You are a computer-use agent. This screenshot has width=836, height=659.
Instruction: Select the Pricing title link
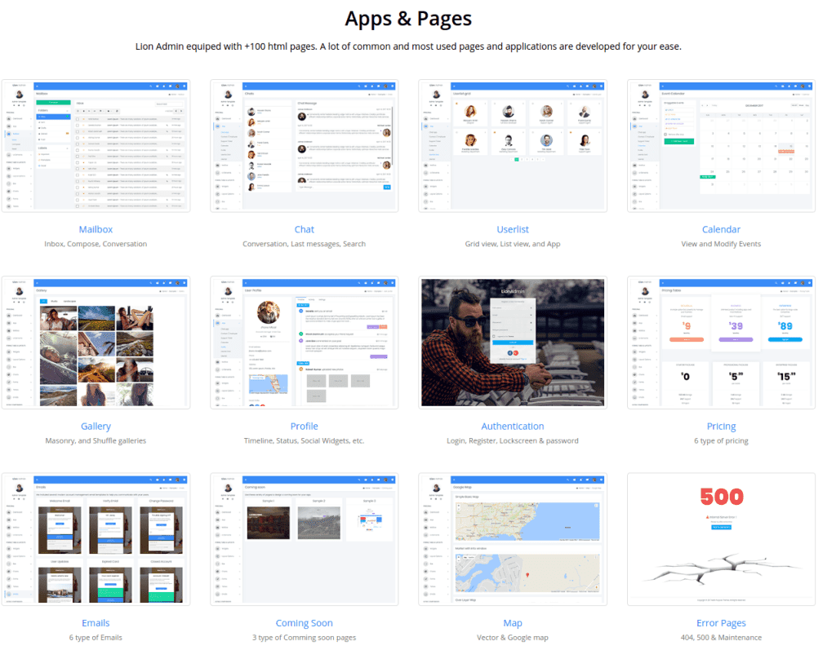click(721, 426)
